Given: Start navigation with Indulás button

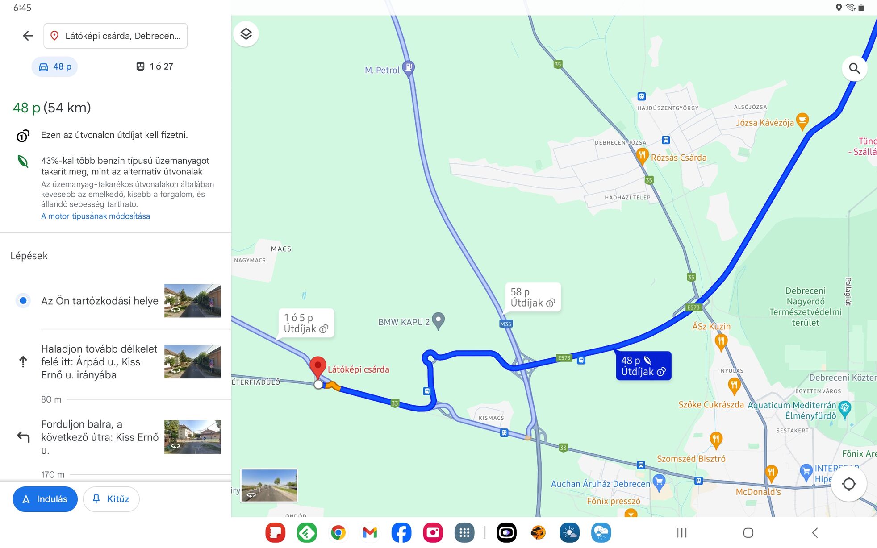Looking at the screenshot, I should click(x=45, y=499).
